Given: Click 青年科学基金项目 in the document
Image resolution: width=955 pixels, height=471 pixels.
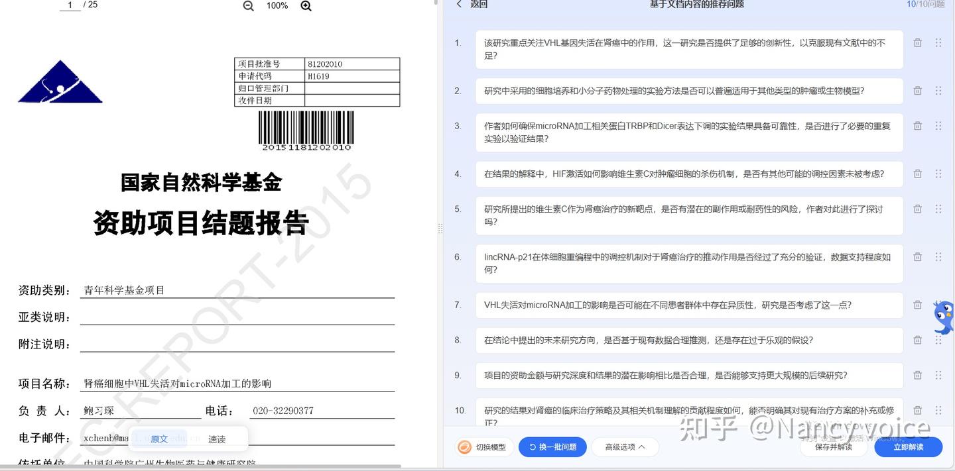Looking at the screenshot, I should [x=124, y=290].
